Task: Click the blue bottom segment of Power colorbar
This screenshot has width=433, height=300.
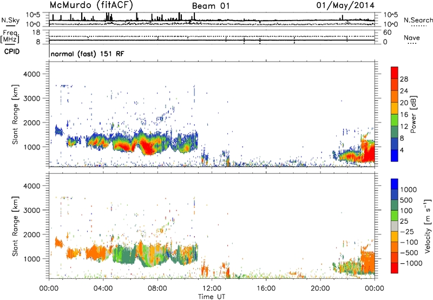Action: click(395, 155)
